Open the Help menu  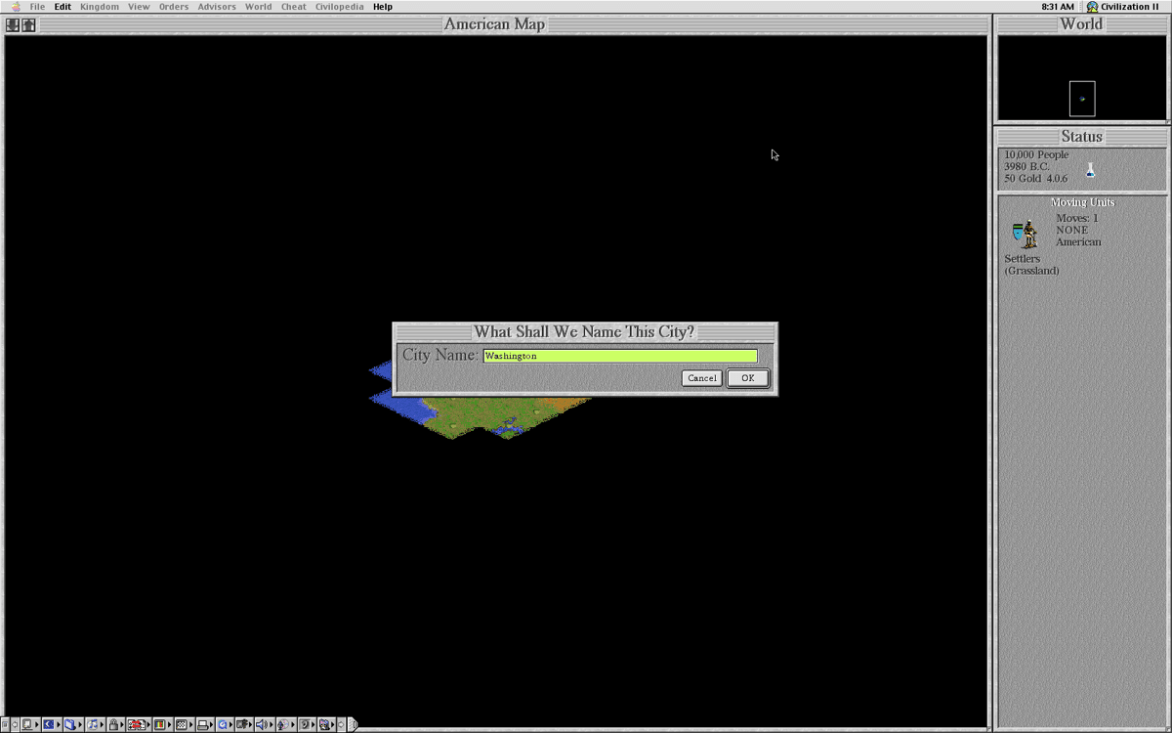tap(383, 7)
